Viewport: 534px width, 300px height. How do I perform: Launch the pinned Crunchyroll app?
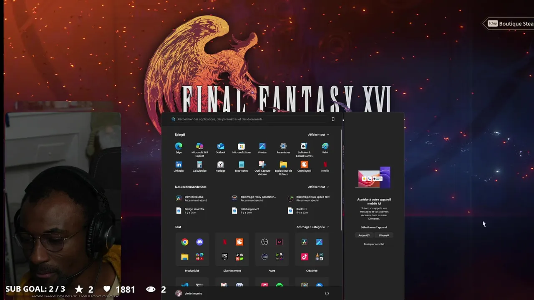[x=304, y=166]
